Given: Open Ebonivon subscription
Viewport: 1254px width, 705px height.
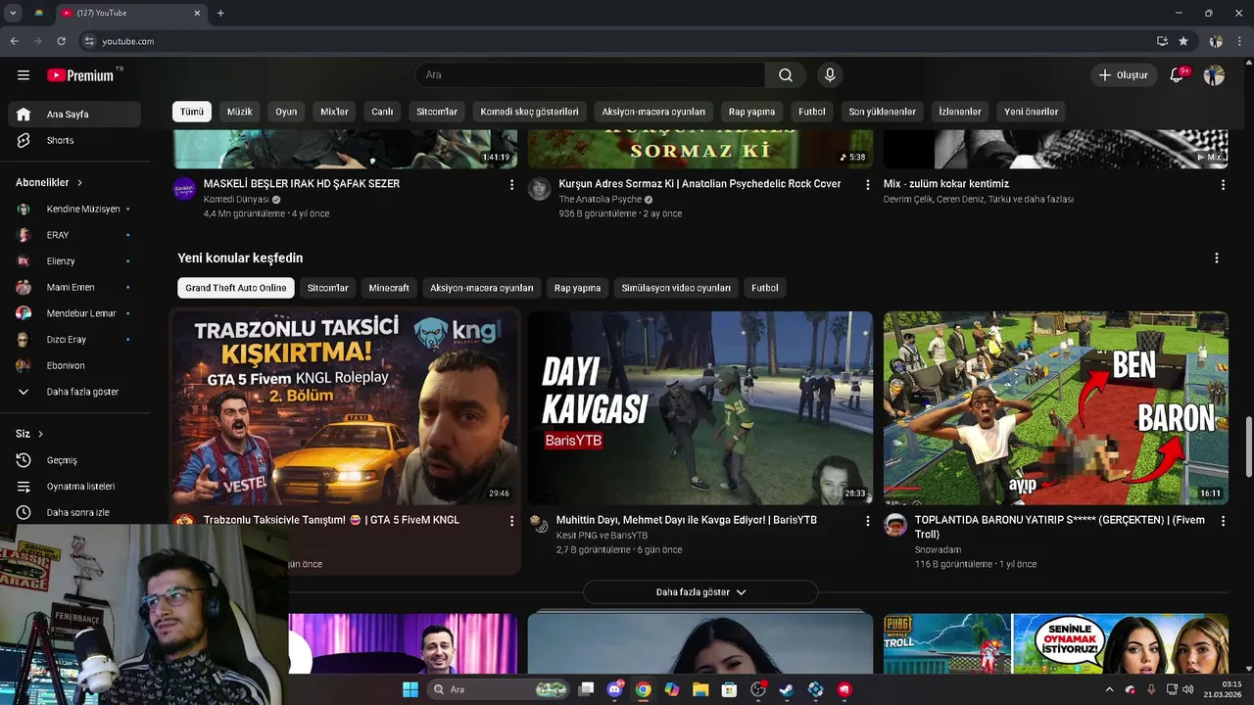Looking at the screenshot, I should point(74,366).
